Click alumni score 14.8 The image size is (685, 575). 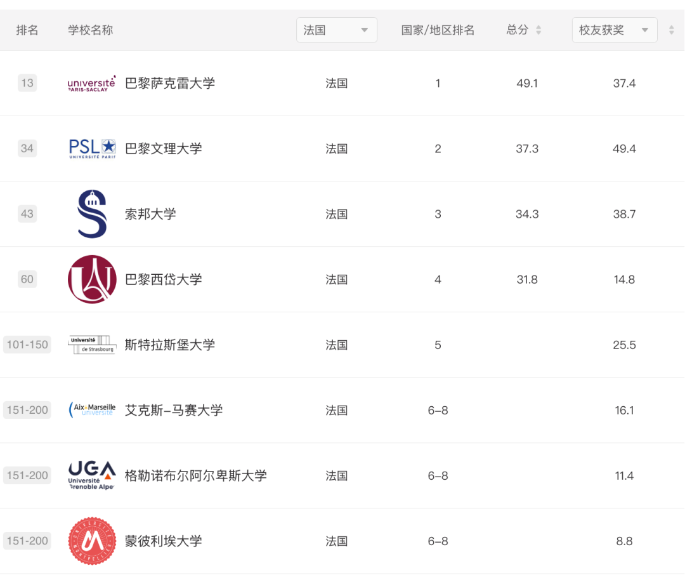click(624, 279)
